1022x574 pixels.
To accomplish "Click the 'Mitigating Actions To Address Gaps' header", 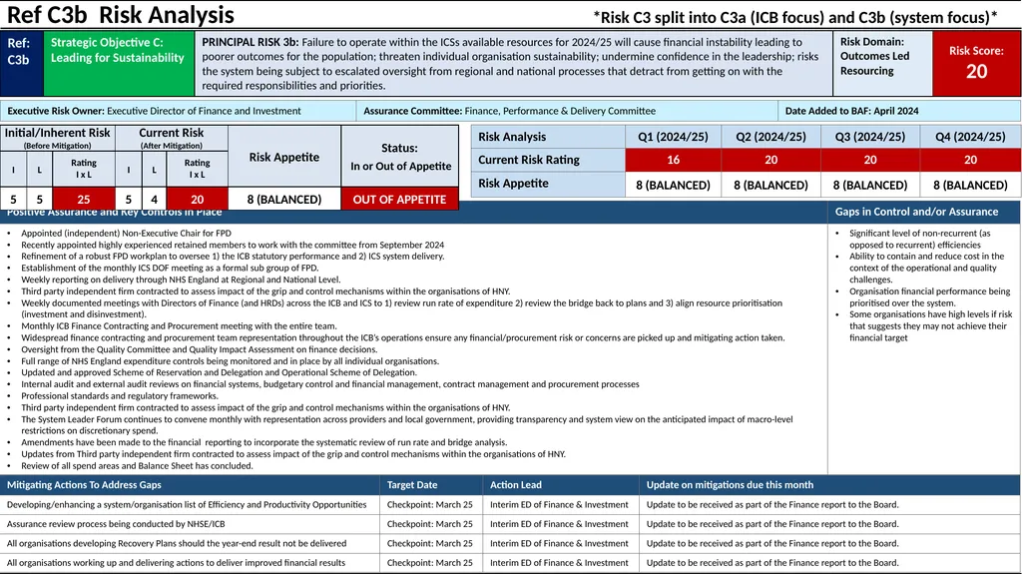I will click(x=190, y=484).
